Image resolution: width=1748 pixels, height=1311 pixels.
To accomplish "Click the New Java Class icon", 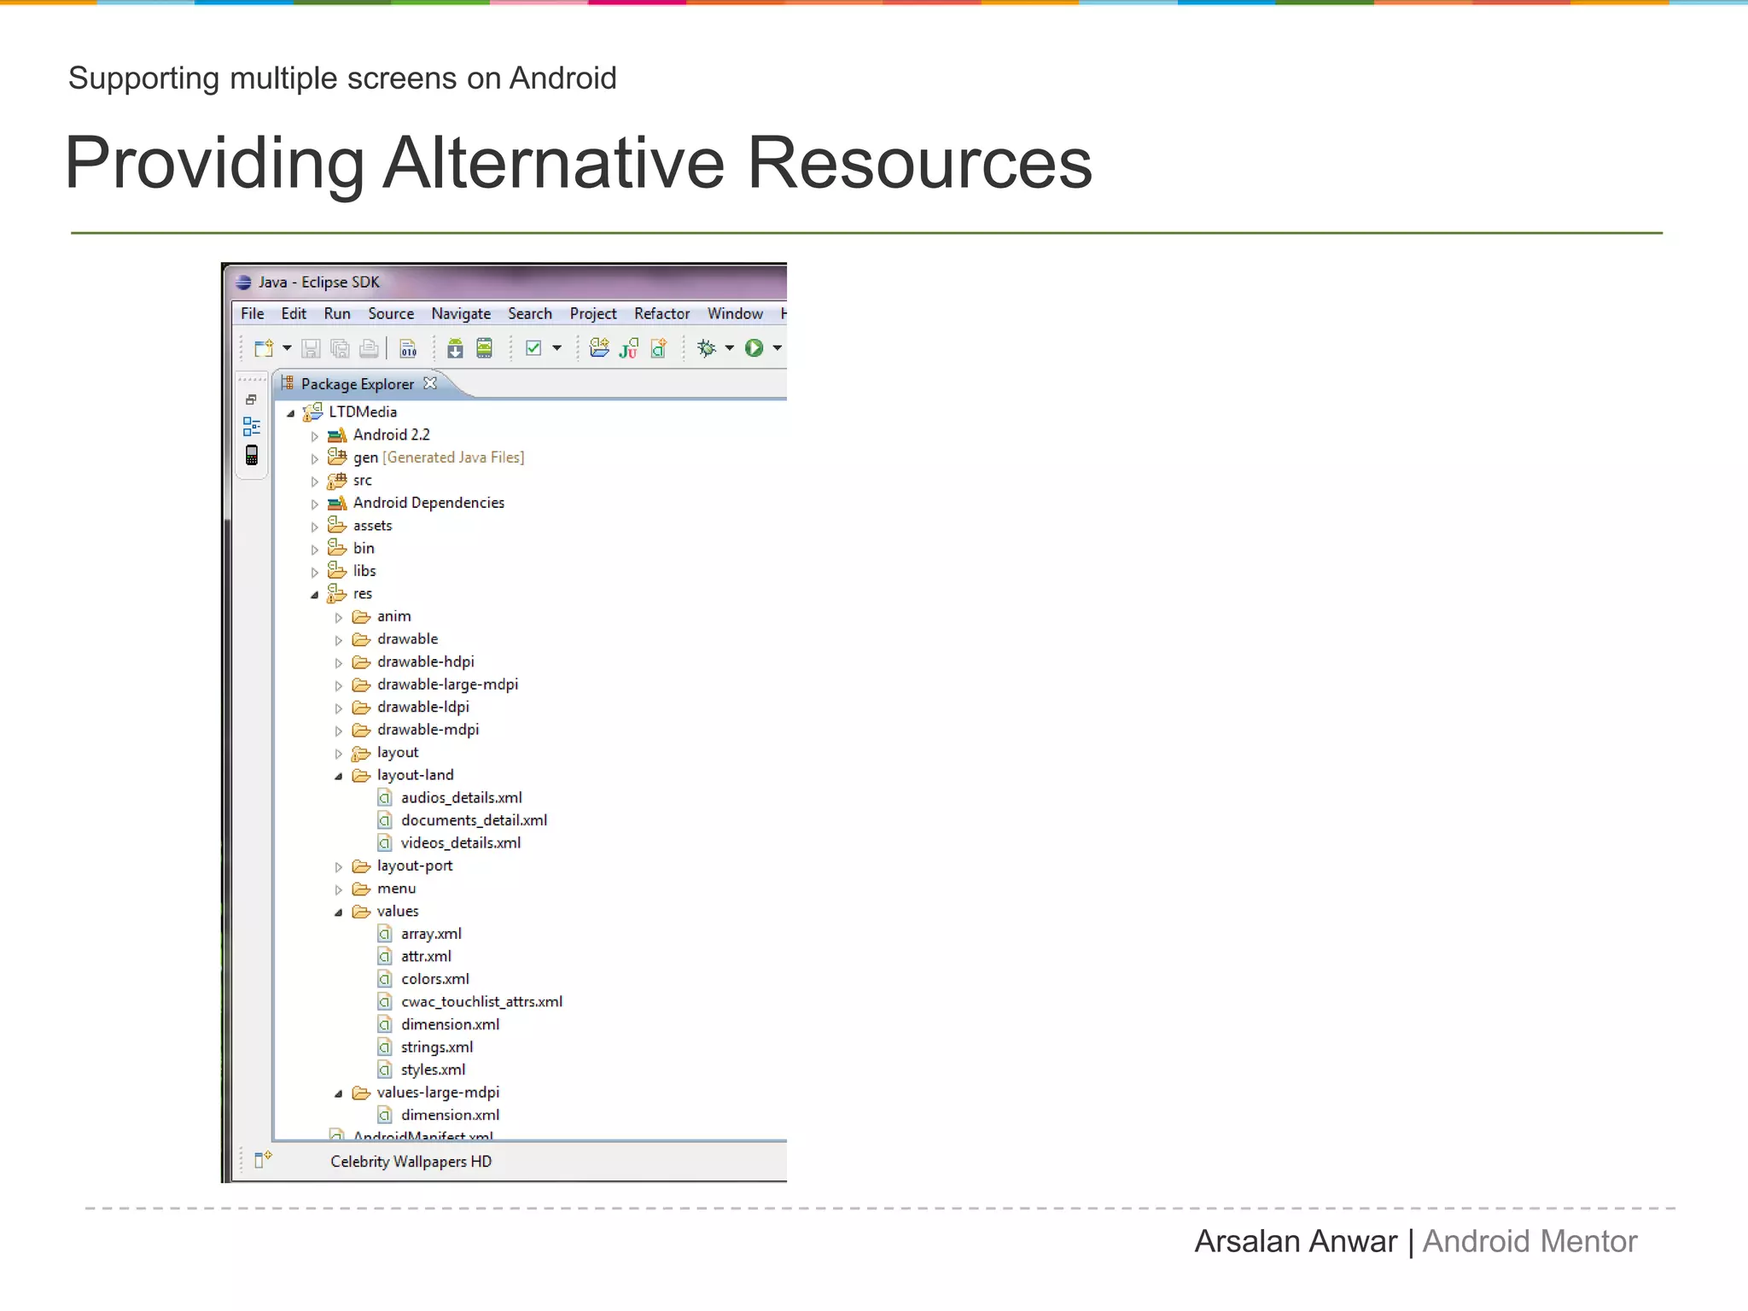I will [658, 348].
